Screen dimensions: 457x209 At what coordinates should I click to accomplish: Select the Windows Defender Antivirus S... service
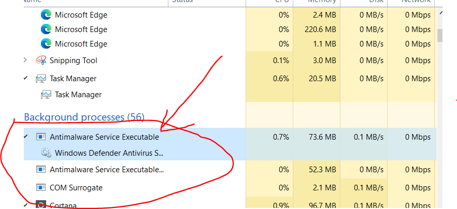[109, 153]
